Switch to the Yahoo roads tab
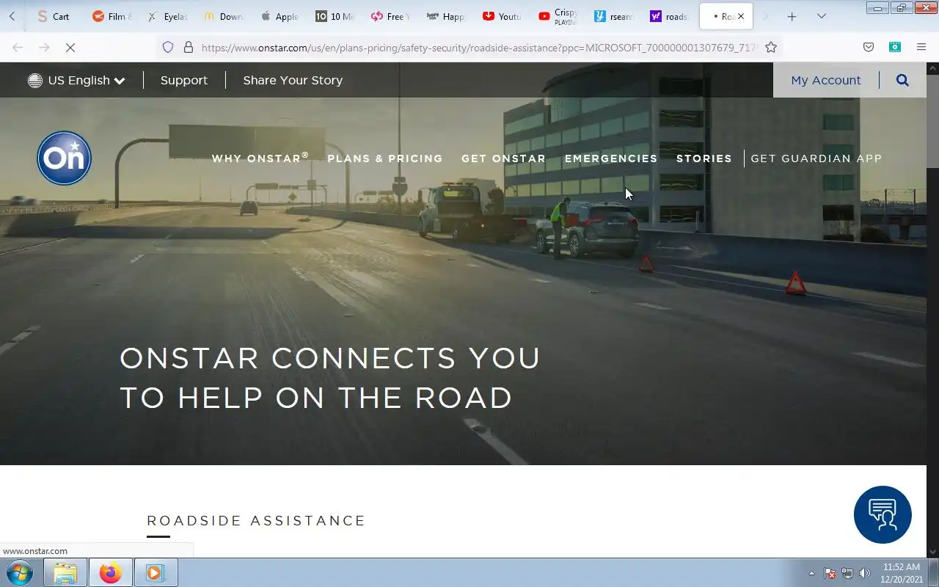Image resolution: width=939 pixels, height=587 pixels. [x=668, y=16]
